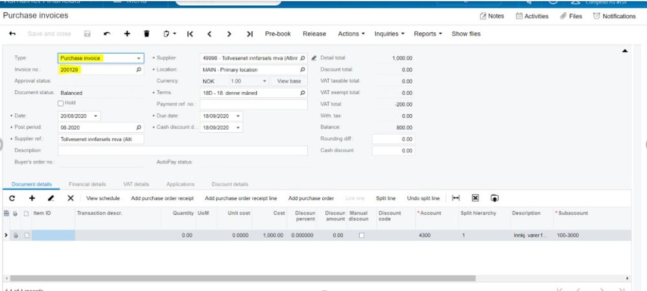Click the Account cell 4300
Image resolution: width=647 pixels, height=291 pixels.
437,235
